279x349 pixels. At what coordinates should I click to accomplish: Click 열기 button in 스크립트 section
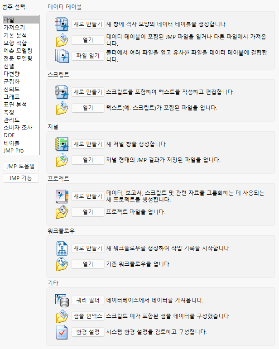tap(88, 108)
